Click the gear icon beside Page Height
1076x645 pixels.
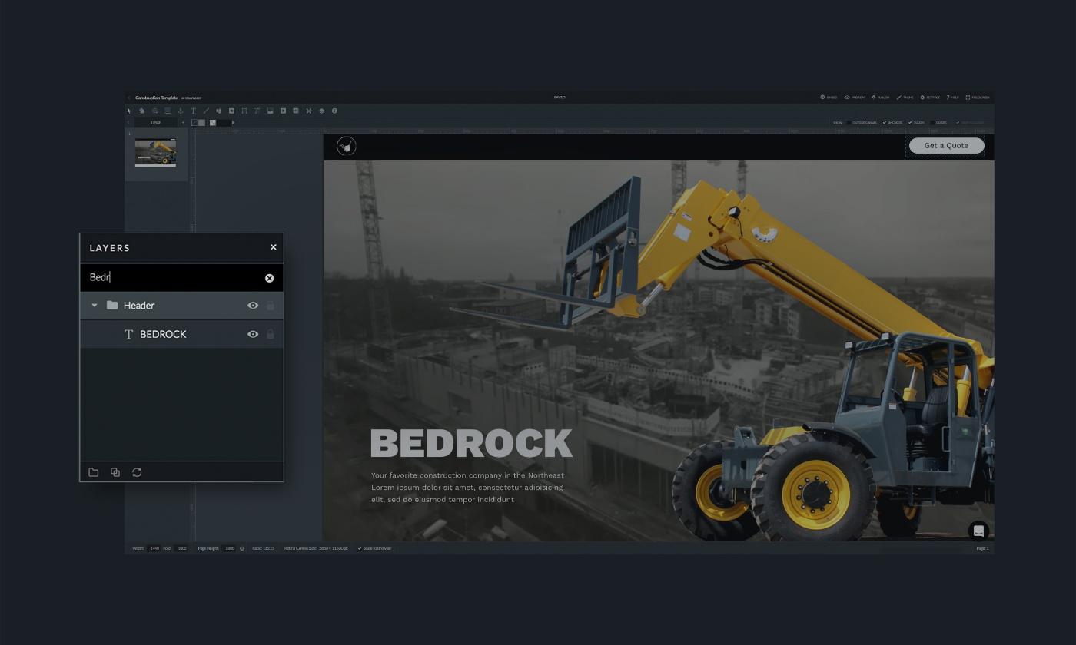pyautogui.click(x=242, y=548)
